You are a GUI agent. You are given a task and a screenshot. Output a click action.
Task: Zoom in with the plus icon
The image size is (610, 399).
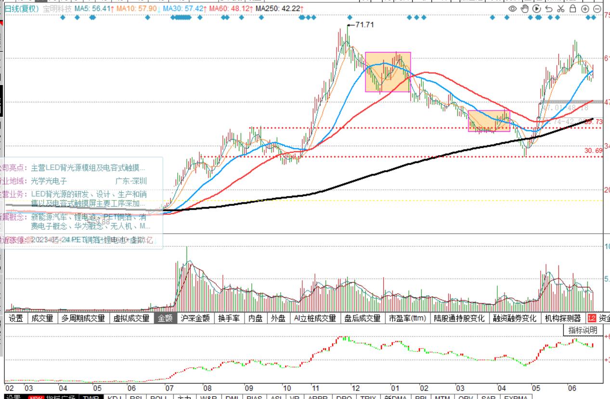click(x=585, y=9)
